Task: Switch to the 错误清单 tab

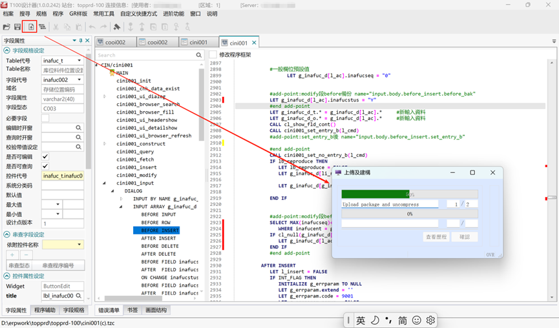Action: click(x=109, y=310)
